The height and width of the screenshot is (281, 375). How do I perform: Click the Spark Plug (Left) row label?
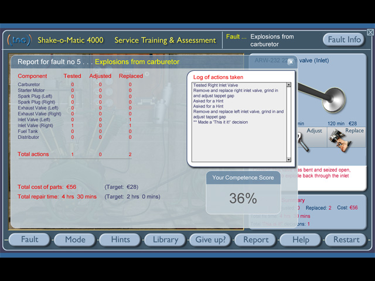(35, 96)
